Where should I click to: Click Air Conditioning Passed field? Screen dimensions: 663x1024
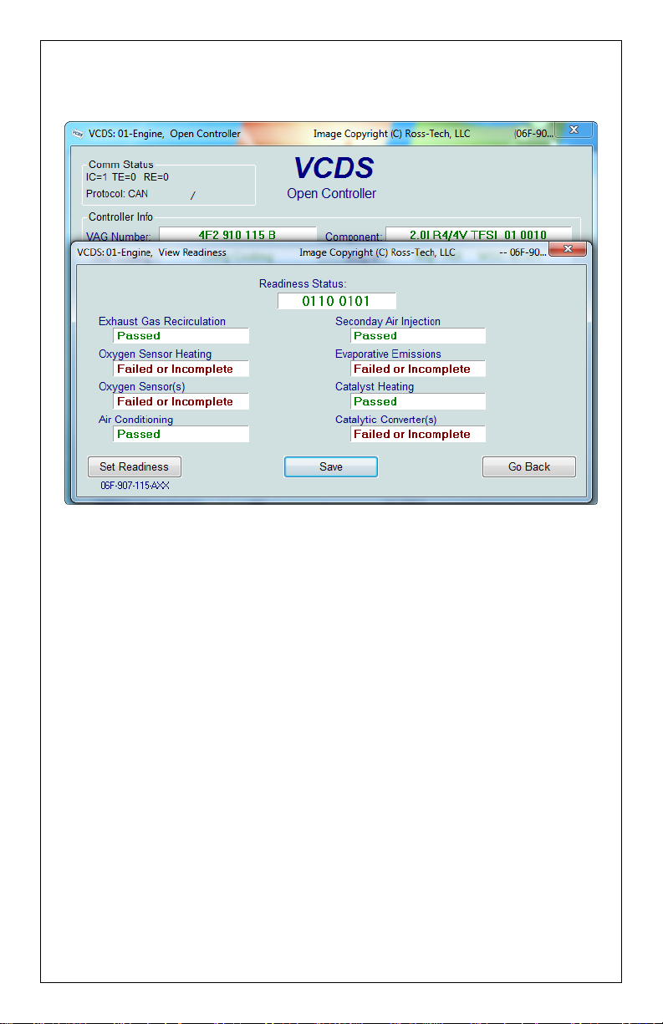point(181,434)
